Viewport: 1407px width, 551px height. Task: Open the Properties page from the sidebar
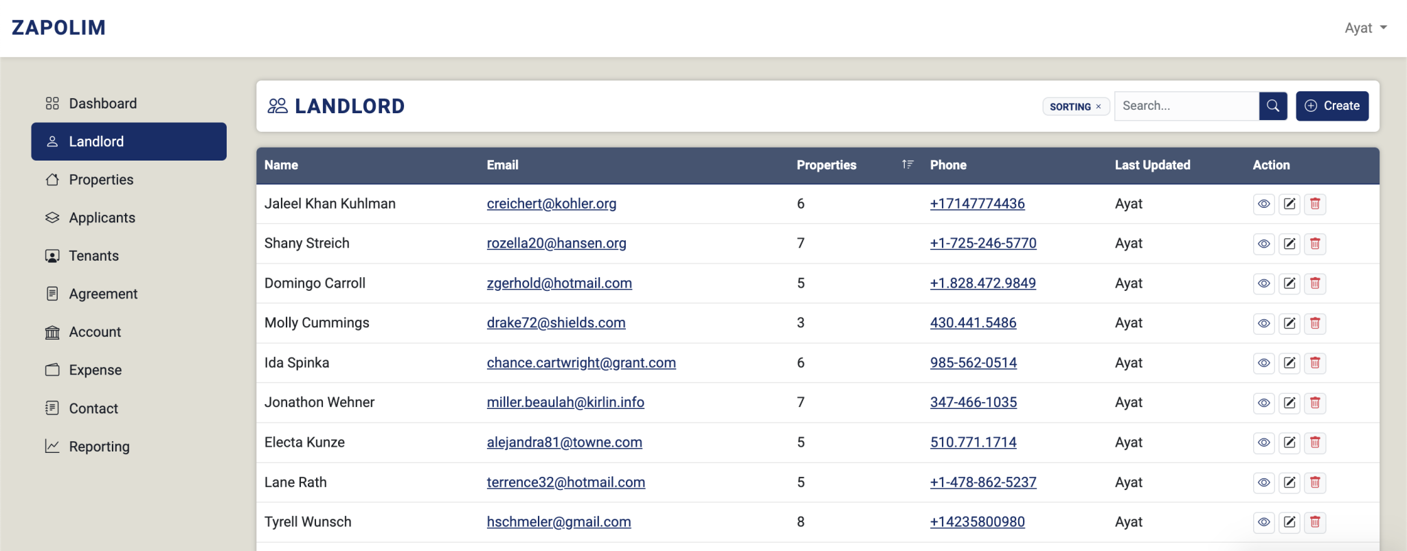tap(101, 180)
